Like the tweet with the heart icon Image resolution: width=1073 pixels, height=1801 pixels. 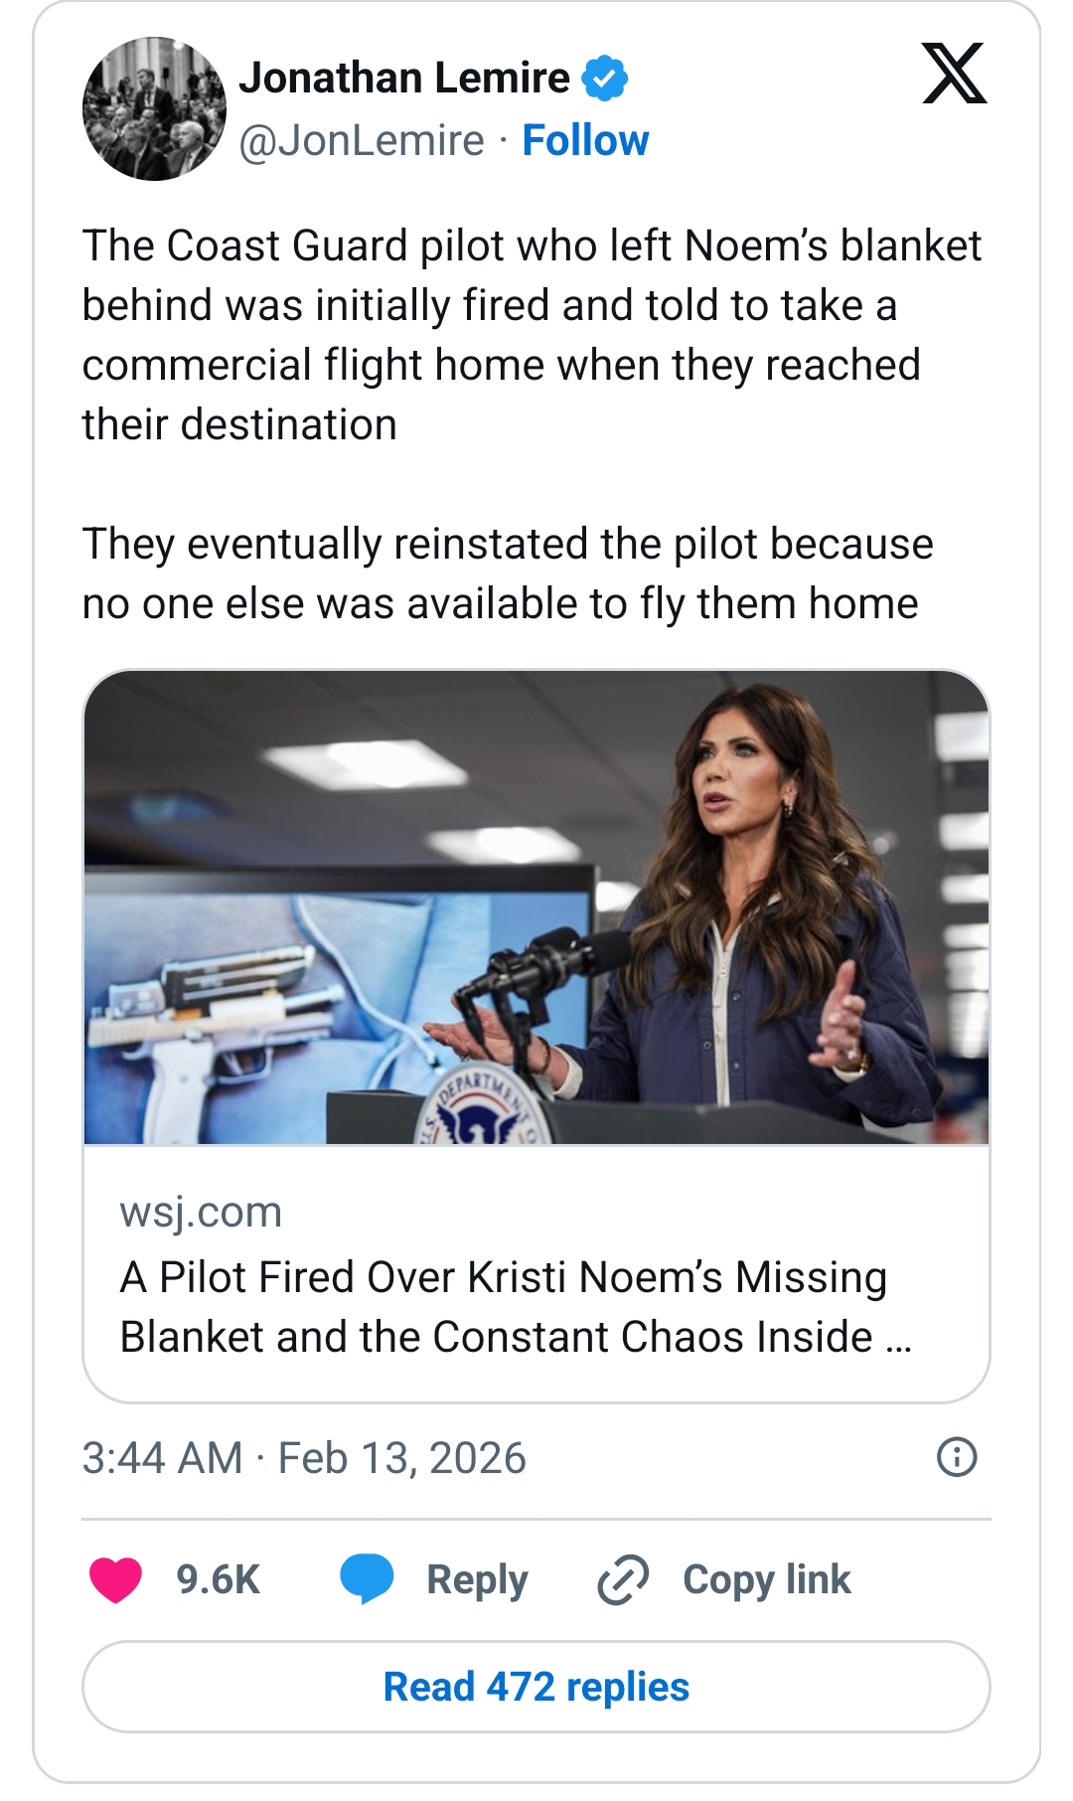click(x=116, y=1579)
